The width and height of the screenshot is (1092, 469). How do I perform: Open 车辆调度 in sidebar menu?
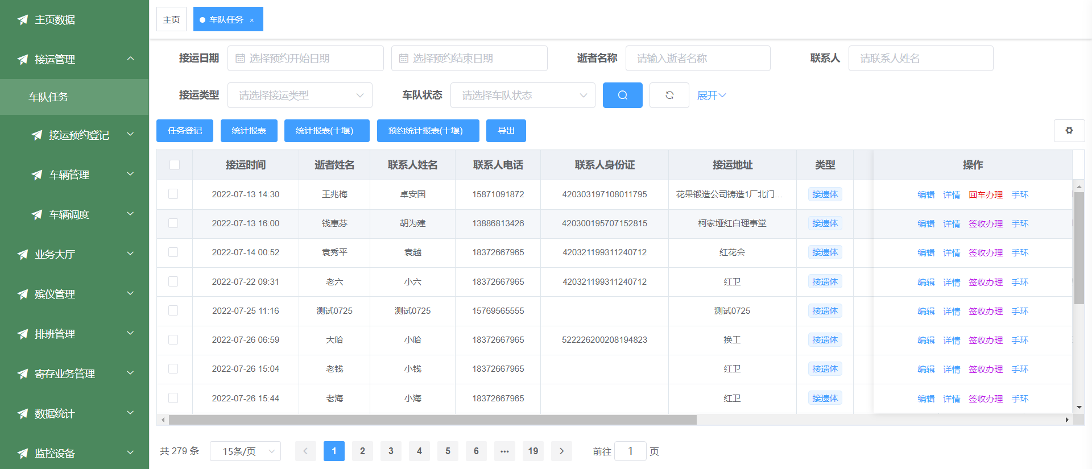pos(69,214)
